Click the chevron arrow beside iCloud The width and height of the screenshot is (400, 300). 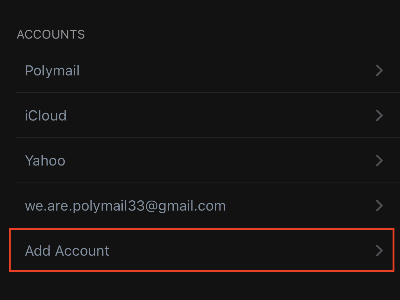point(379,116)
